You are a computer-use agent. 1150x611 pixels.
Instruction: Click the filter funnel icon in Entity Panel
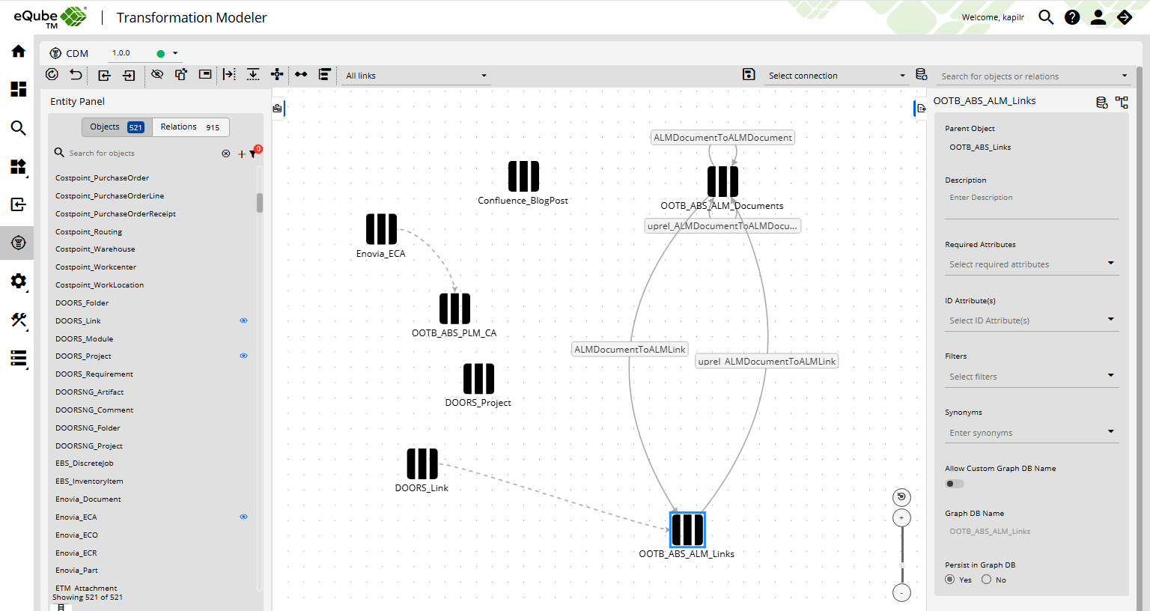coord(253,153)
